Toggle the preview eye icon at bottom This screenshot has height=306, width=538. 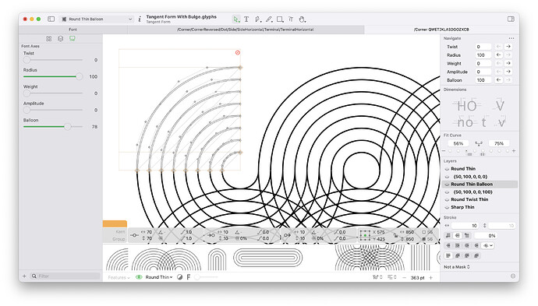[139, 277]
